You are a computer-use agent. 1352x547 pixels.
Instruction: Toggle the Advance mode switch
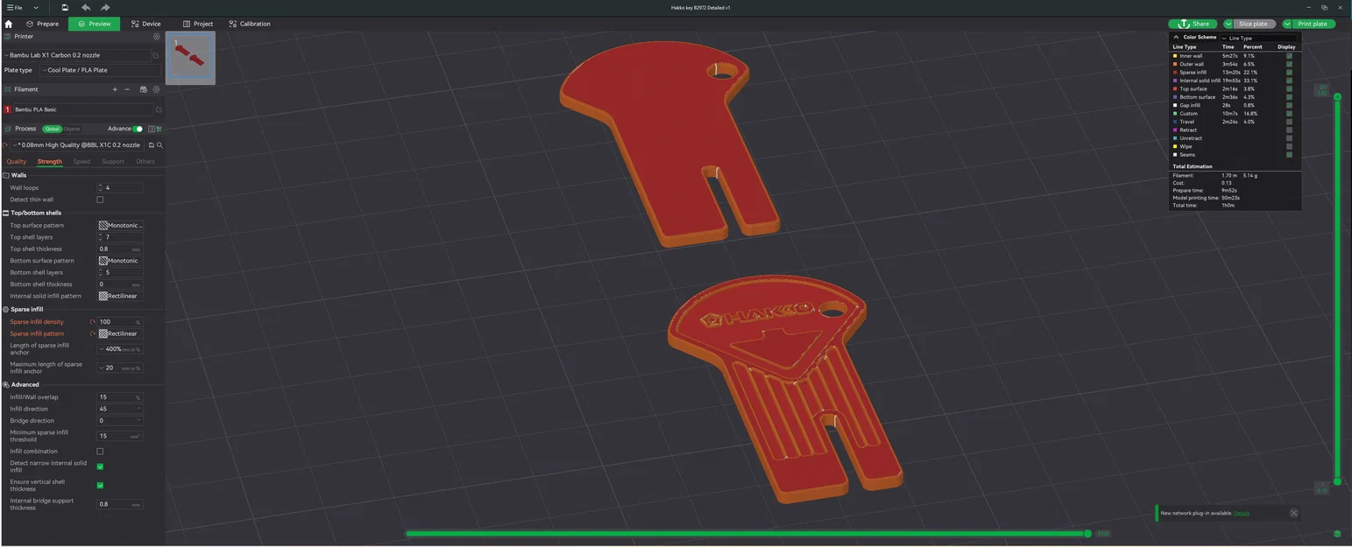pyautogui.click(x=138, y=129)
